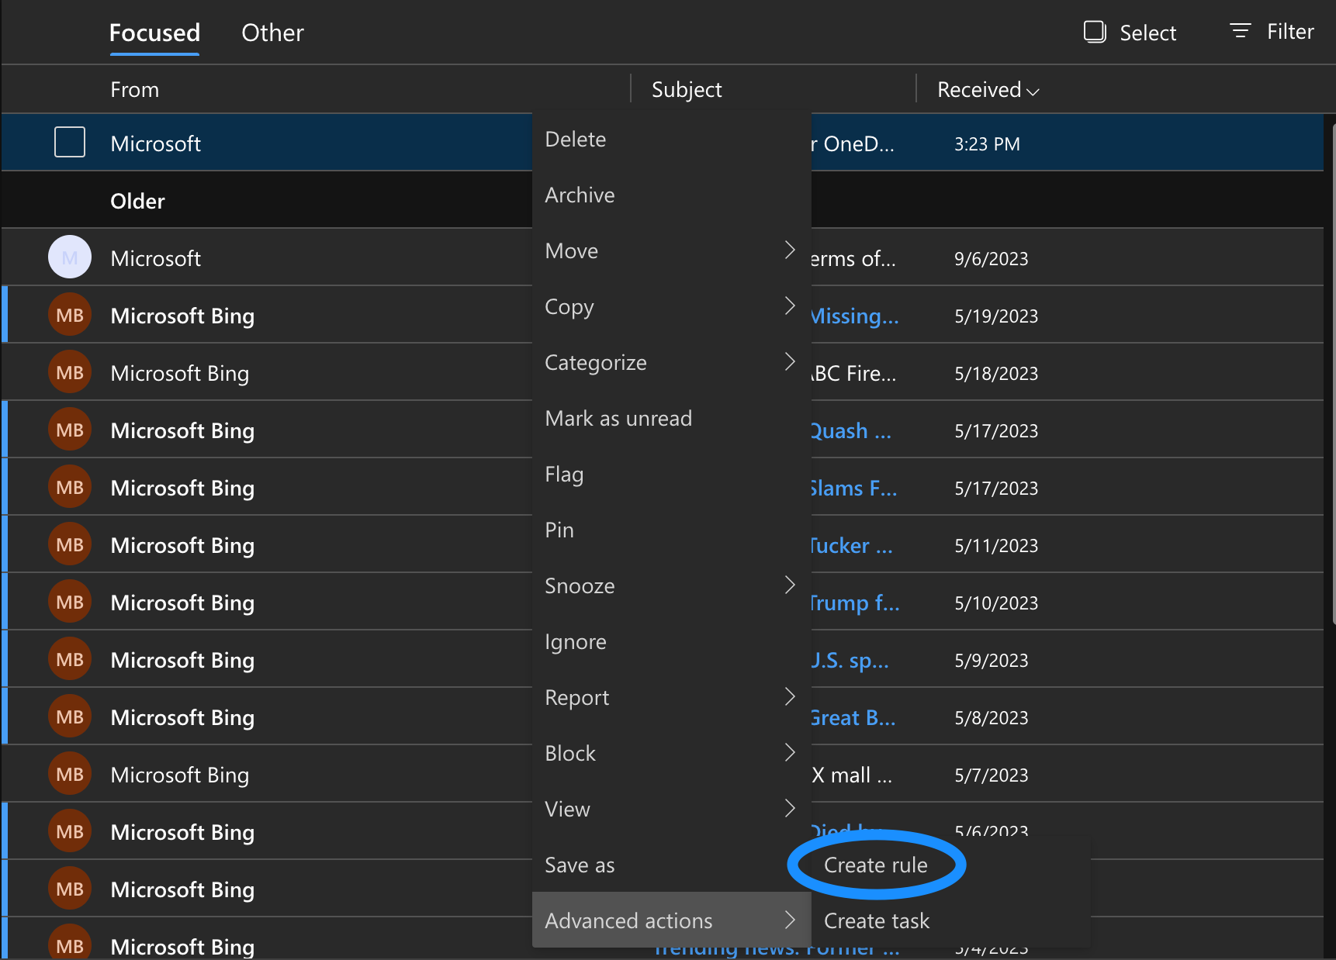Click Create task in the submenu
The width and height of the screenshot is (1336, 960).
pyautogui.click(x=876, y=920)
